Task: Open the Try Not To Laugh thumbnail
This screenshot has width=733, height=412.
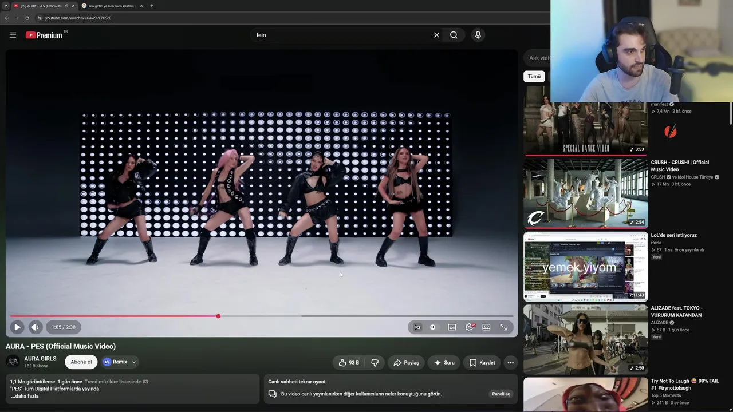Action: (586, 394)
